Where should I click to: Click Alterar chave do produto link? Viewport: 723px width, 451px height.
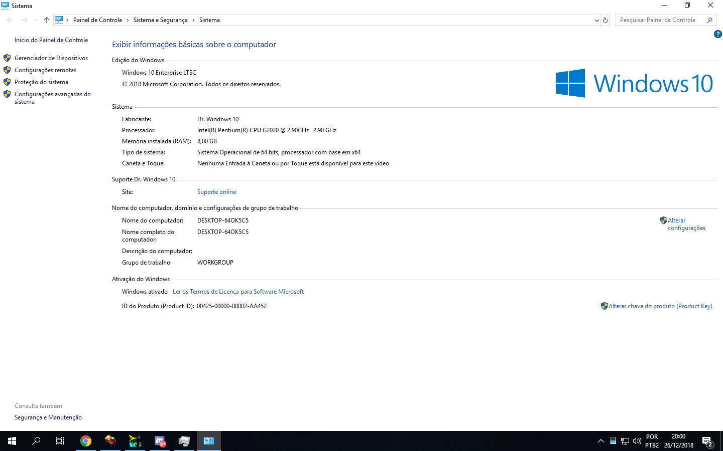(660, 306)
